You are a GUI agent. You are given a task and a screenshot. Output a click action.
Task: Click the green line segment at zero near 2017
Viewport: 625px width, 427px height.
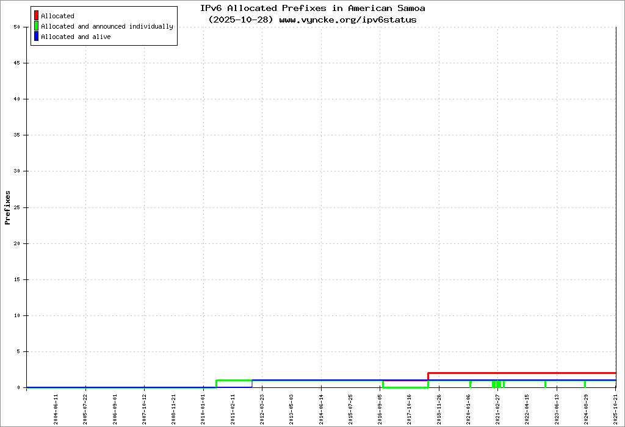coord(405,387)
